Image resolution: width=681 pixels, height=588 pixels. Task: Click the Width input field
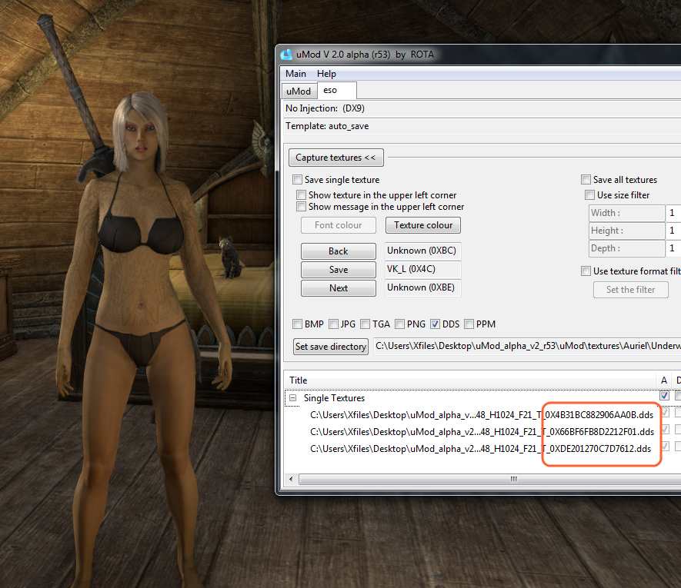click(x=672, y=213)
